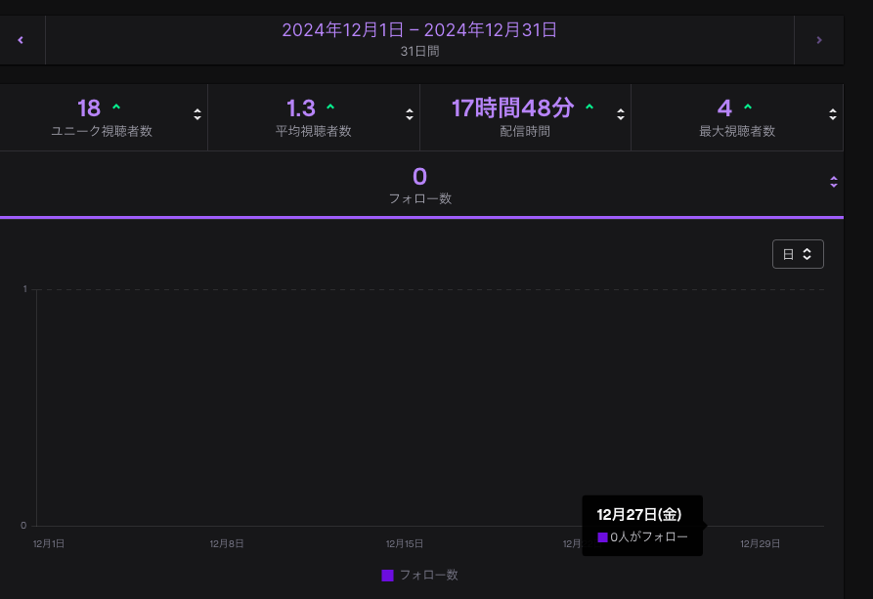Viewport: 873px width, 599px height.
Task: Open the 日 granularity dropdown
Action: pos(798,254)
